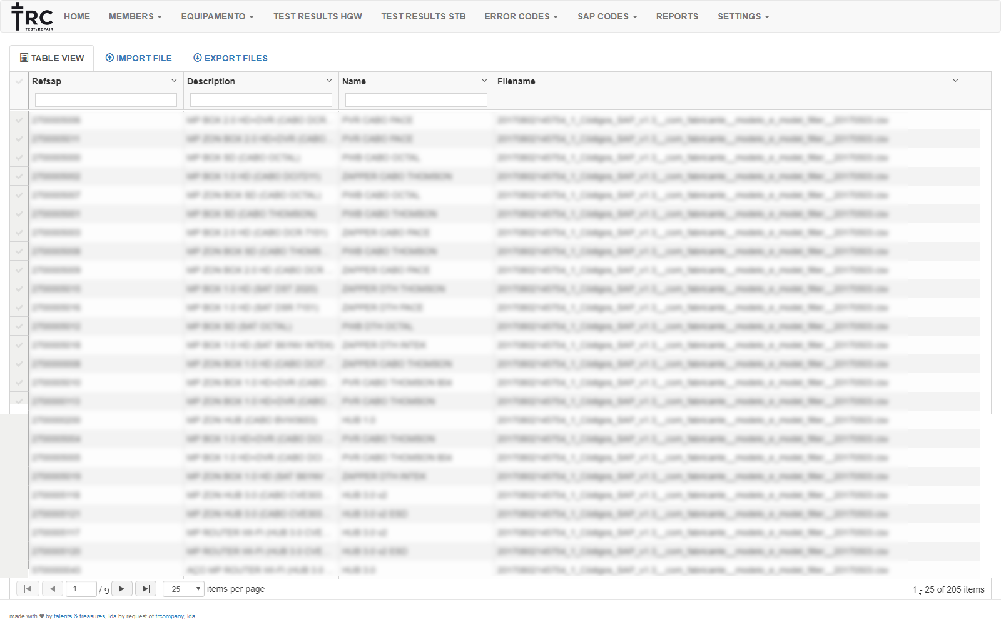1001x627 pixels.
Task: Open the trcompany, lda footer link
Action: [175, 616]
